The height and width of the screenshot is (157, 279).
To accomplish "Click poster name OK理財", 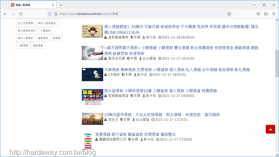I will [114, 75].
